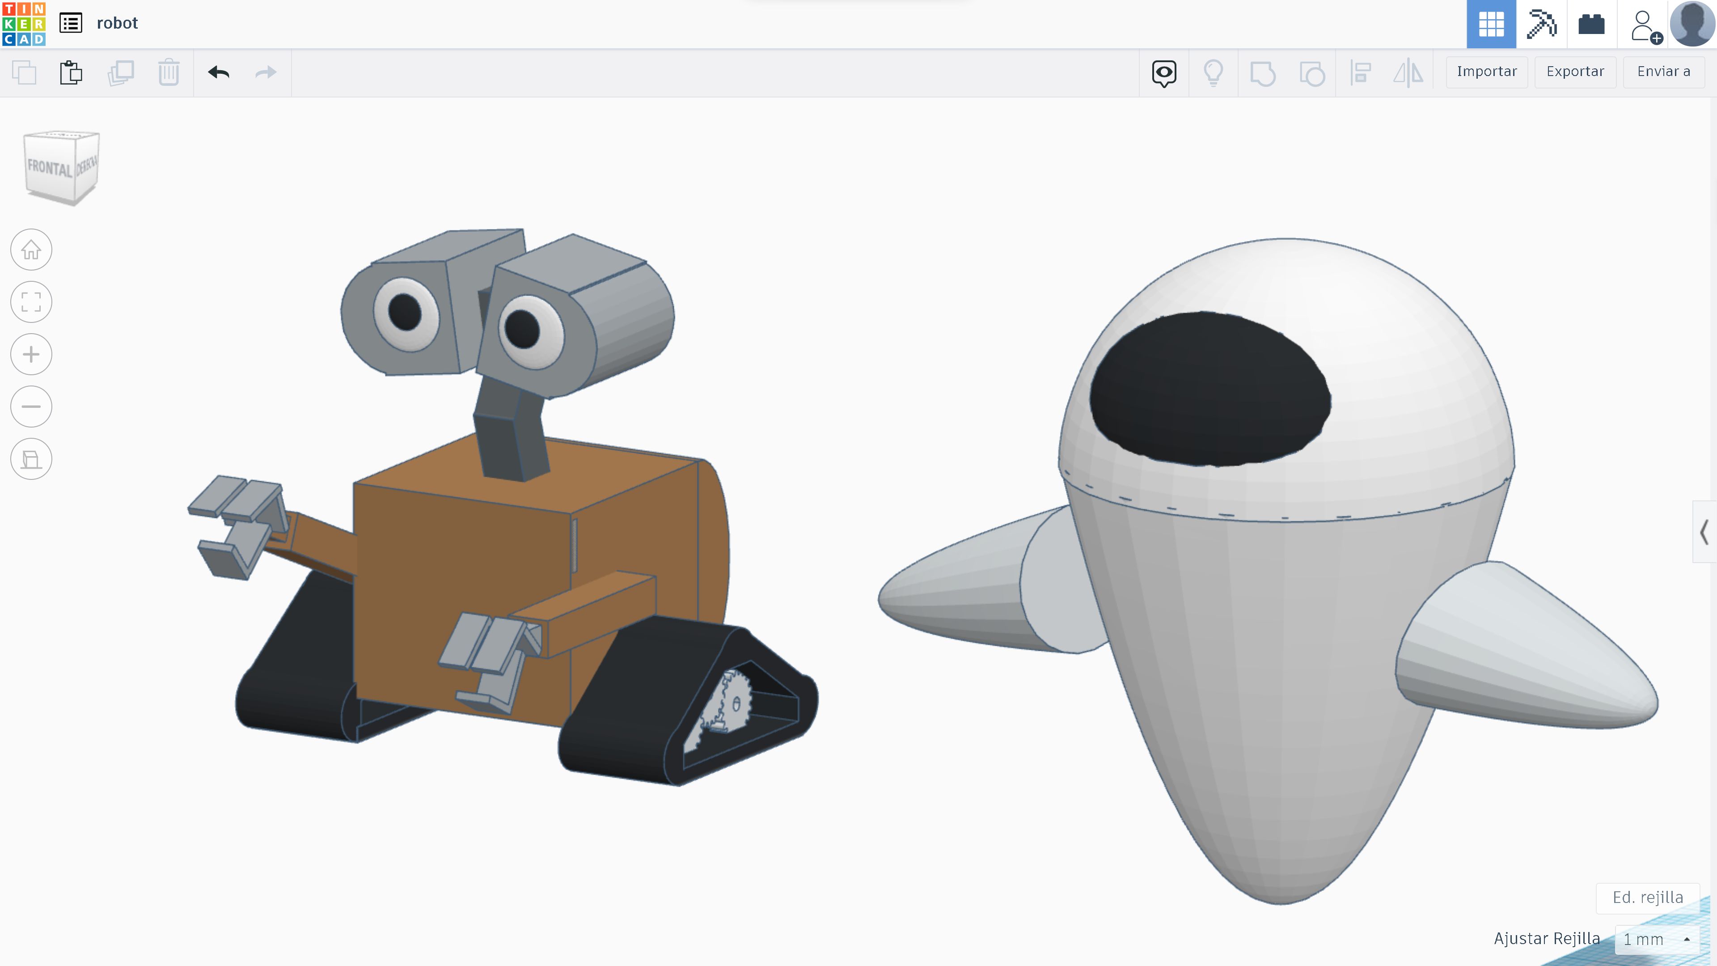The height and width of the screenshot is (966, 1717).
Task: Click the Copy icon
Action: pyautogui.click(x=25, y=72)
